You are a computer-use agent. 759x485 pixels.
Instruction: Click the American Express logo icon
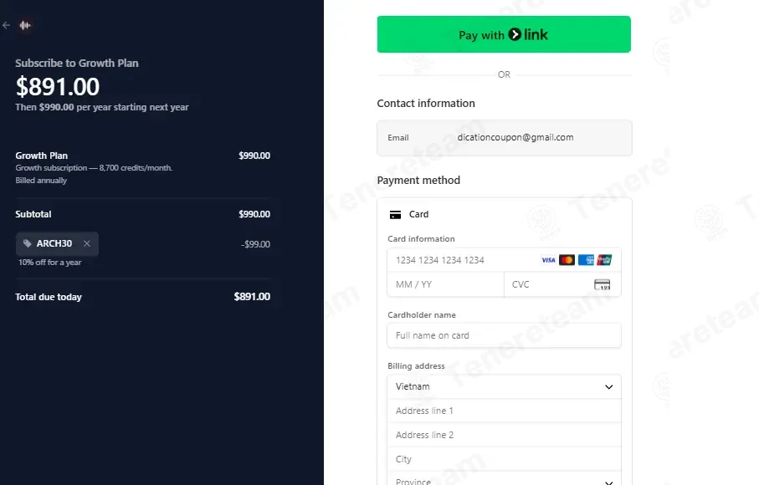[x=586, y=260]
